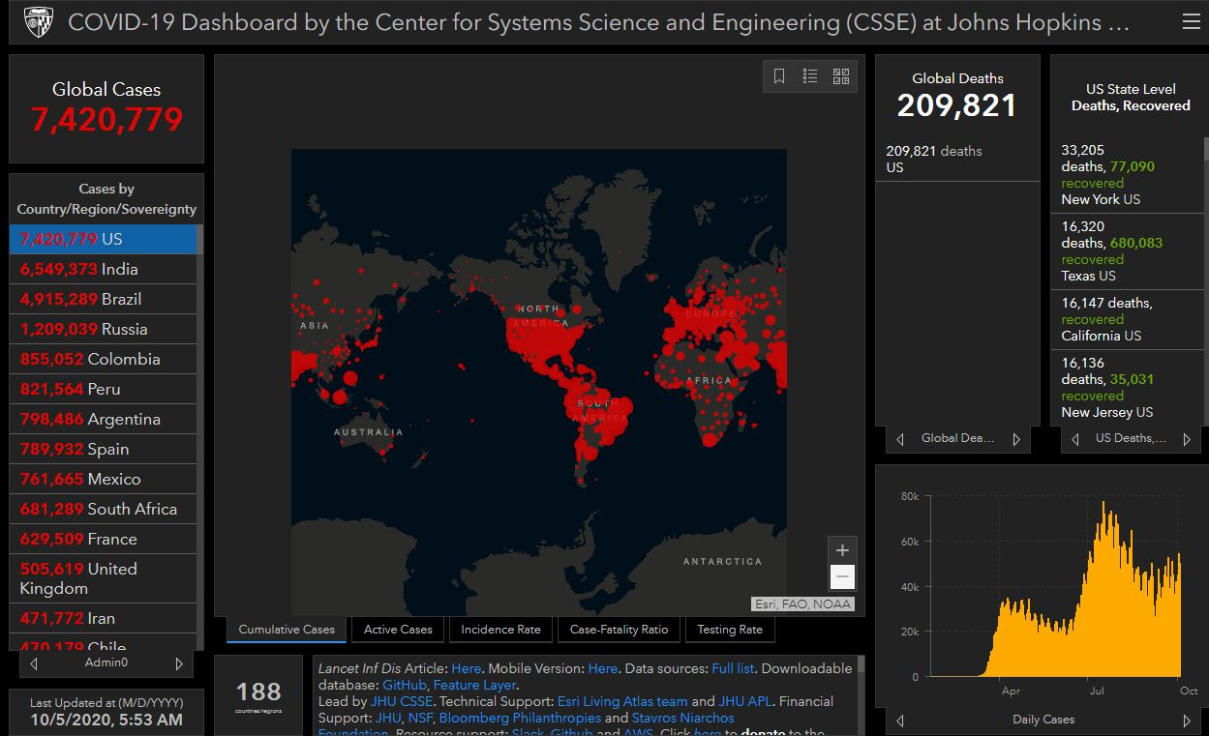Zoom out on the map with minus button
This screenshot has width=1209, height=736.
[x=842, y=577]
